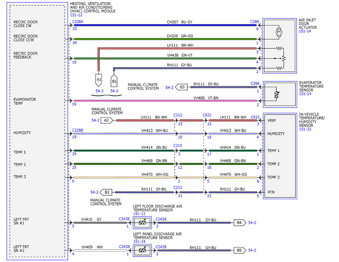
Task: Select the thermistor symbol in the Evaporator Temperature Sensor
Action: (277, 95)
